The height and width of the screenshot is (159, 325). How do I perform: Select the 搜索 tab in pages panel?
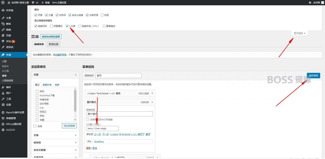point(57,85)
